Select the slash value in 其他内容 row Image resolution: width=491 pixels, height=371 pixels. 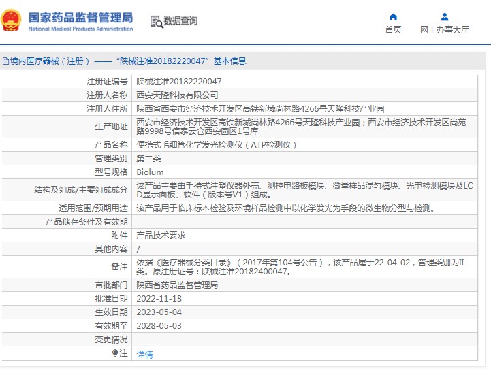coord(138,249)
